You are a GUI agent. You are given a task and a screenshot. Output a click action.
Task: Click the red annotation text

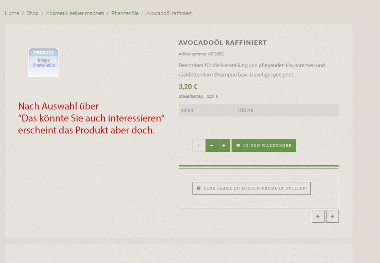[x=92, y=118]
